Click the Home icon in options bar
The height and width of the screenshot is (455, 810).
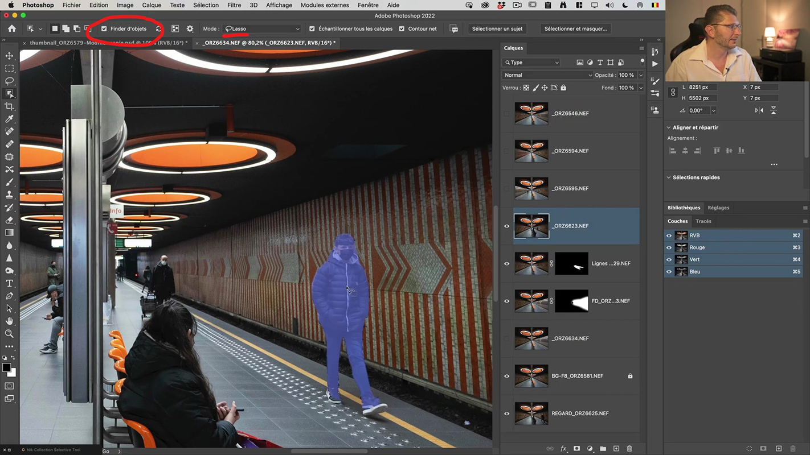pos(12,28)
